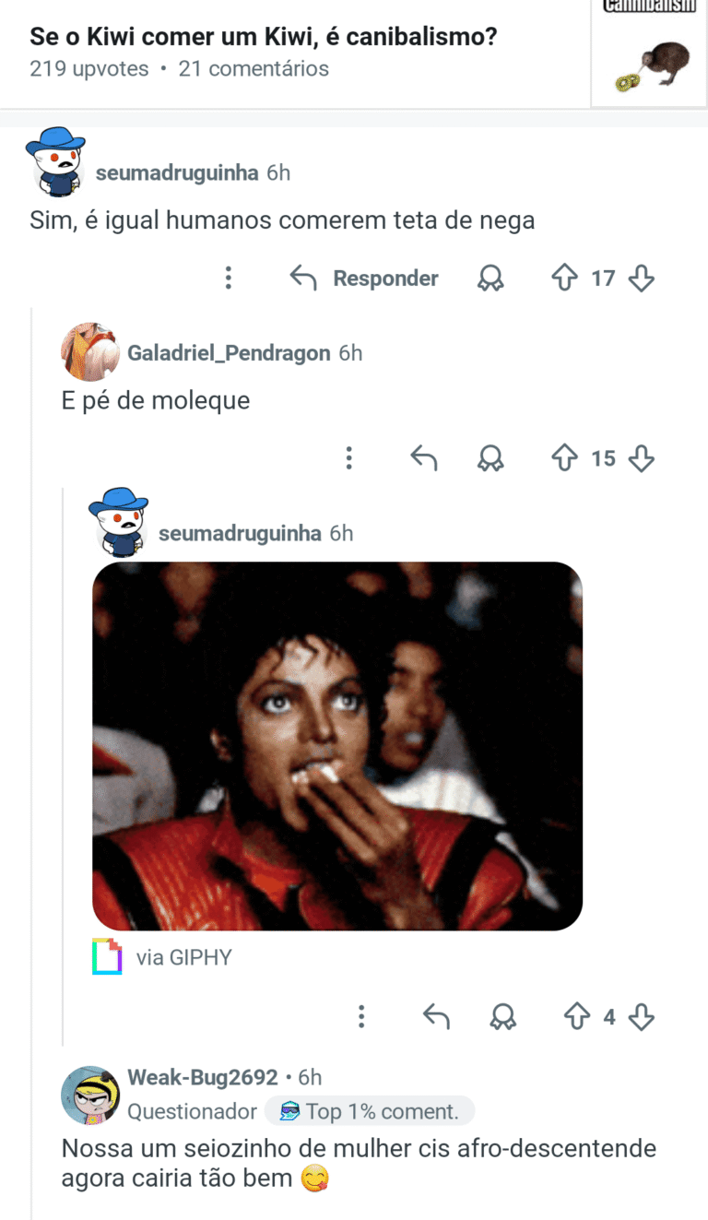Downvote the GIF comment with 4 points
Viewport: 708px width, 1220px height.
click(641, 1016)
